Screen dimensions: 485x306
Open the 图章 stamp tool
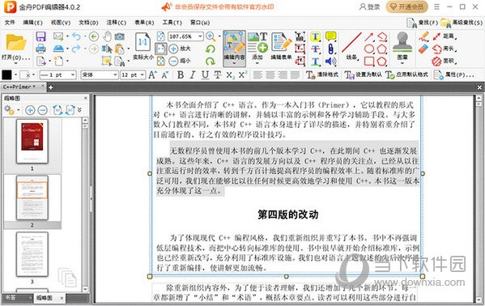click(402, 48)
